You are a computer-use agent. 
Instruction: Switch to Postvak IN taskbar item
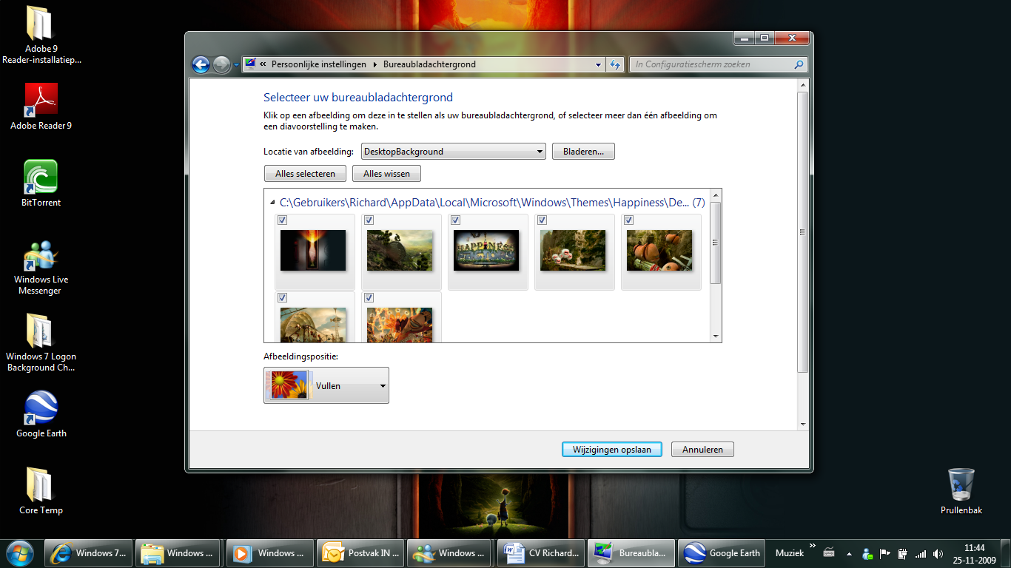(361, 552)
